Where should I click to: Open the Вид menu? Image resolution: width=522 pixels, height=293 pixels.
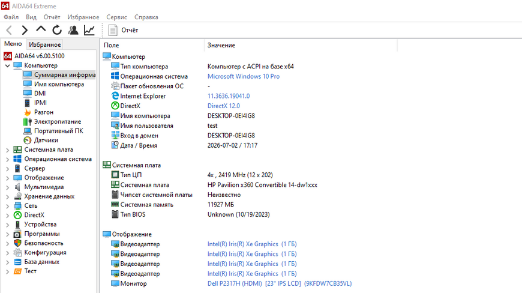(31, 17)
